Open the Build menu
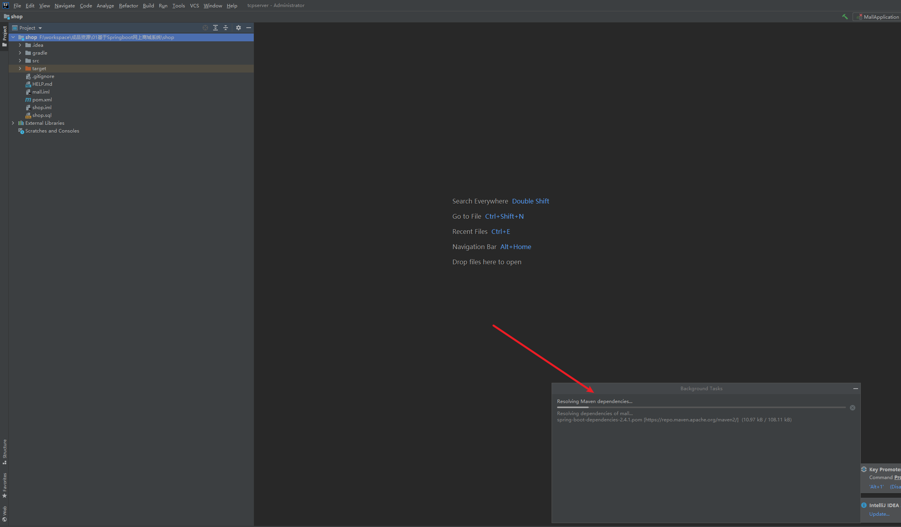Image resolution: width=901 pixels, height=527 pixels. (x=148, y=5)
